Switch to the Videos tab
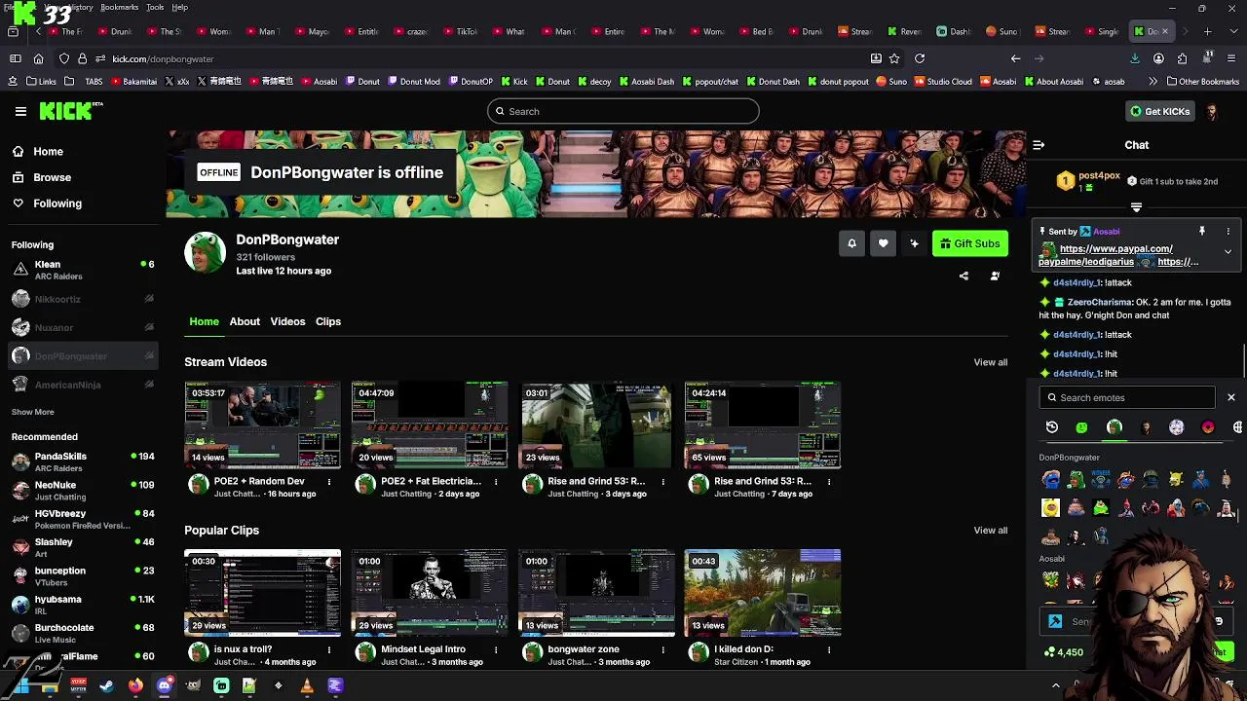The height and width of the screenshot is (701, 1247). coord(287,321)
